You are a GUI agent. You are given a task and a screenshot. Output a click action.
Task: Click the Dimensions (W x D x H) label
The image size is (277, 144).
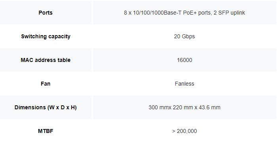46,107
